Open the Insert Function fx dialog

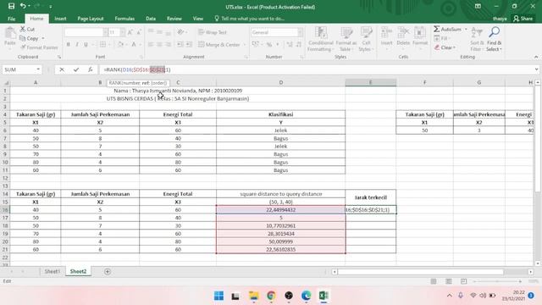90,69
